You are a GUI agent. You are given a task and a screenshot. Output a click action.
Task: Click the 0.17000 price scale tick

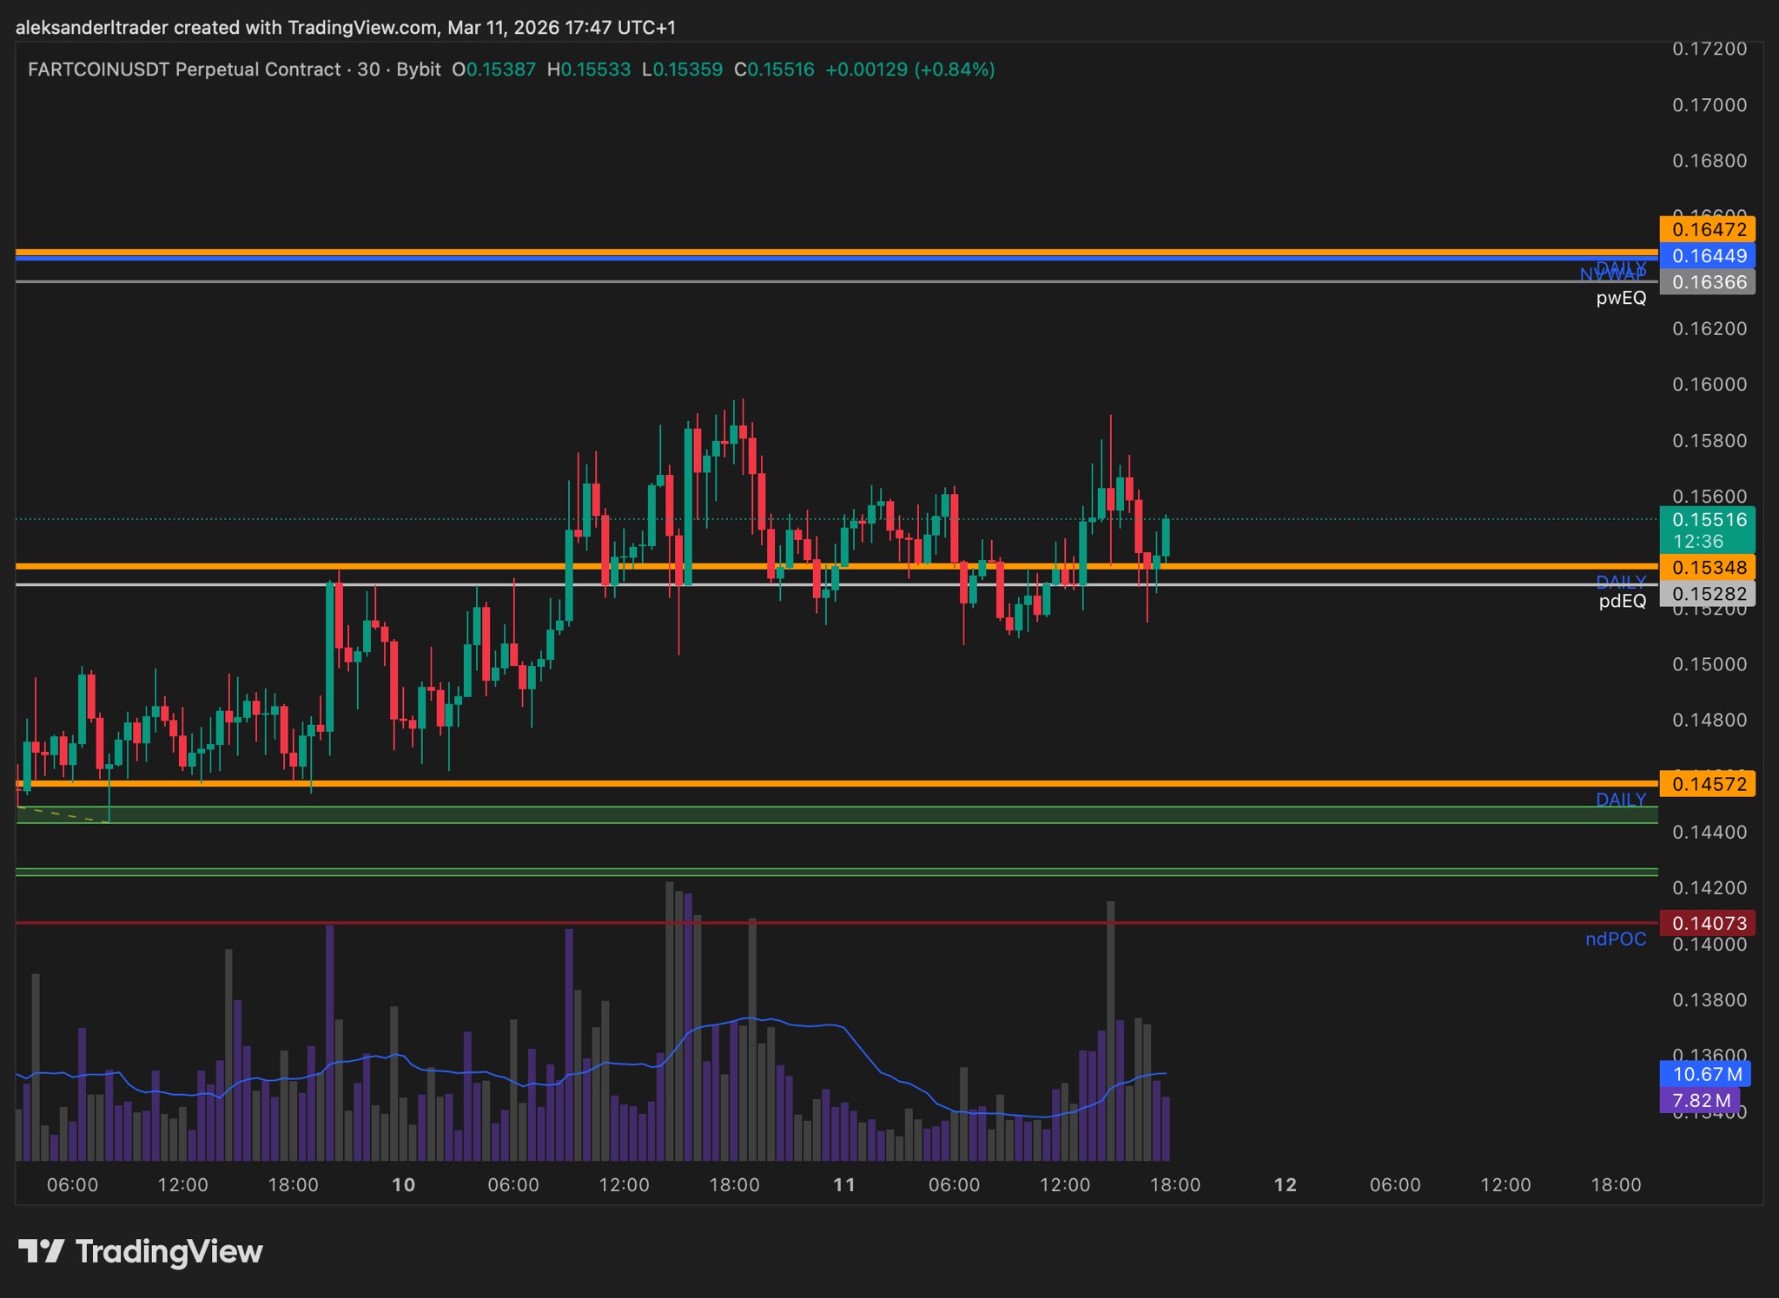(x=1709, y=105)
